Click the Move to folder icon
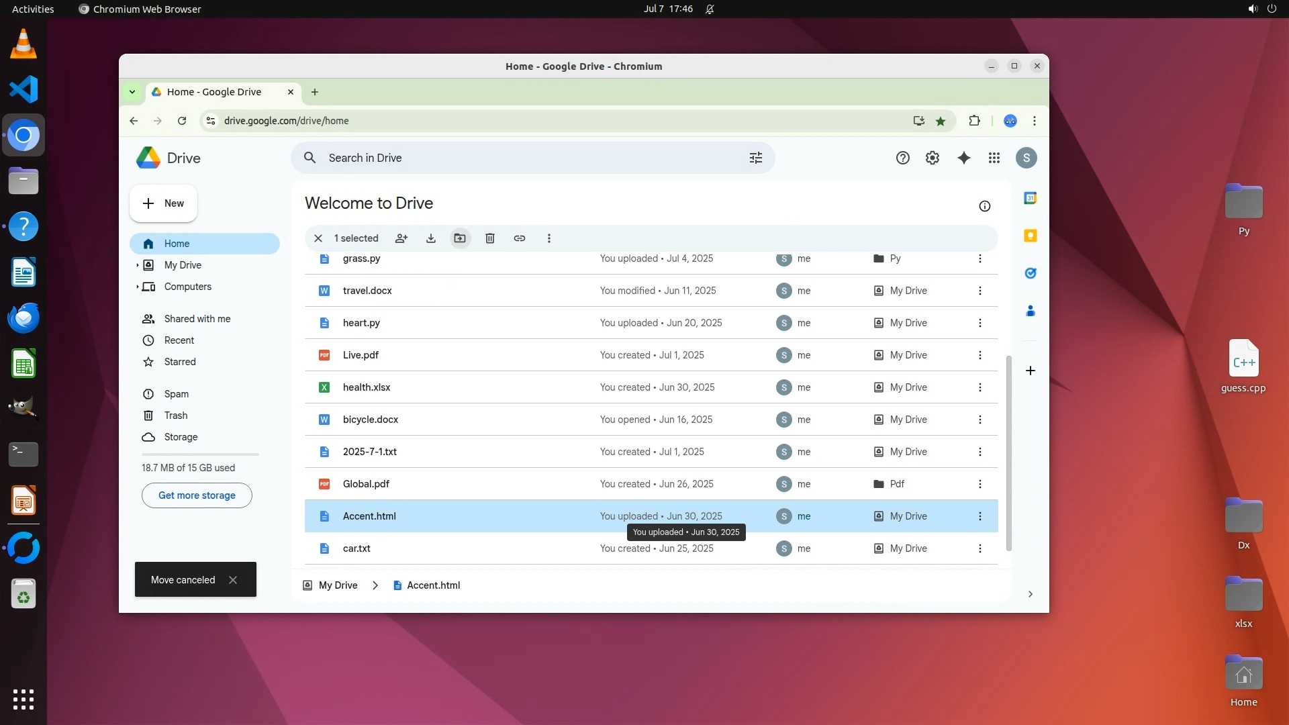 [460, 238]
